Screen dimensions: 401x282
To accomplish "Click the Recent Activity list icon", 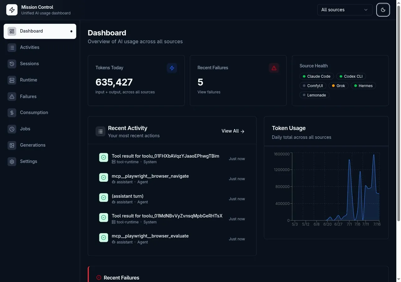I will pyautogui.click(x=101, y=132).
